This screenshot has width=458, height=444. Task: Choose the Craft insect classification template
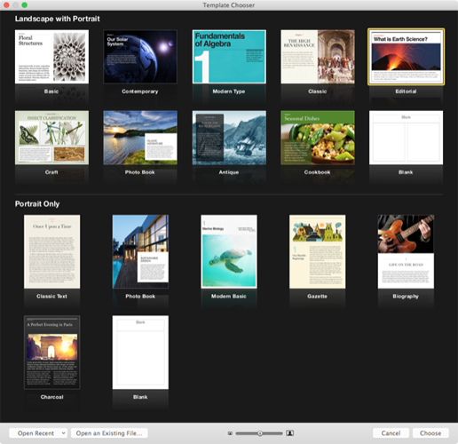[51, 138]
